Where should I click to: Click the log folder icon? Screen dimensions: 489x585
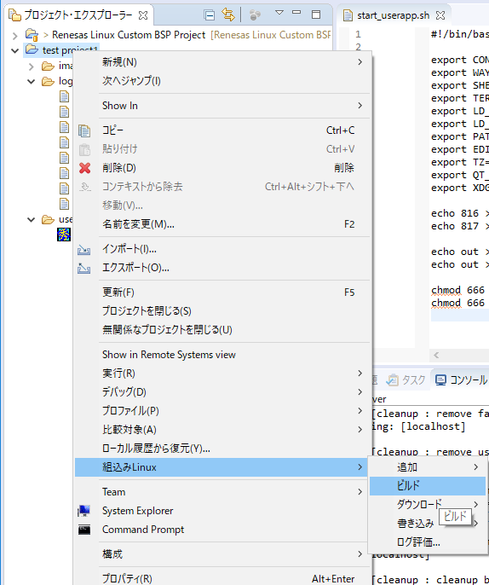48,81
